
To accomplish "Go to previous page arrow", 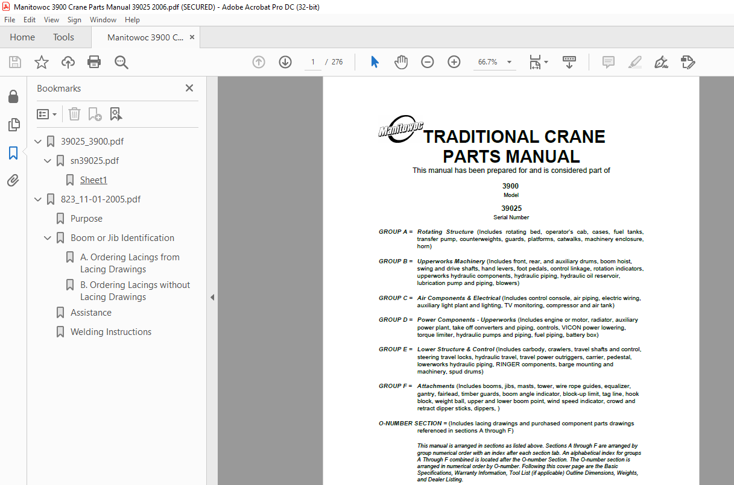I will point(259,62).
